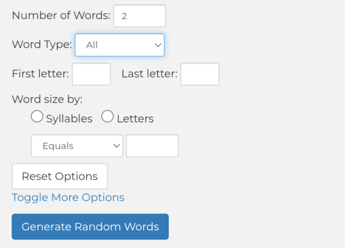Click the Letters text label
Image resolution: width=345 pixels, height=248 pixels.
pyautogui.click(x=135, y=119)
